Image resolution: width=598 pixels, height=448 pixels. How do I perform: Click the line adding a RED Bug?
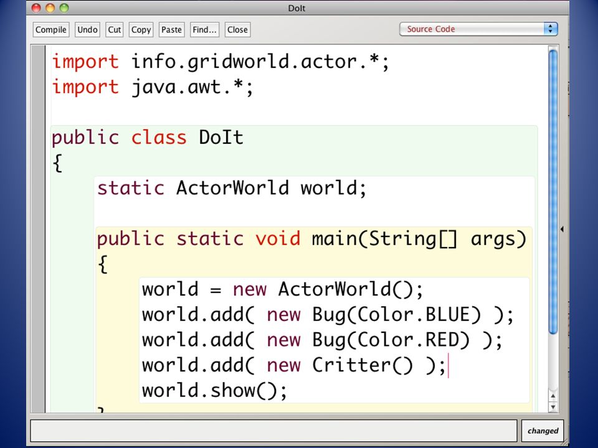[x=322, y=340]
